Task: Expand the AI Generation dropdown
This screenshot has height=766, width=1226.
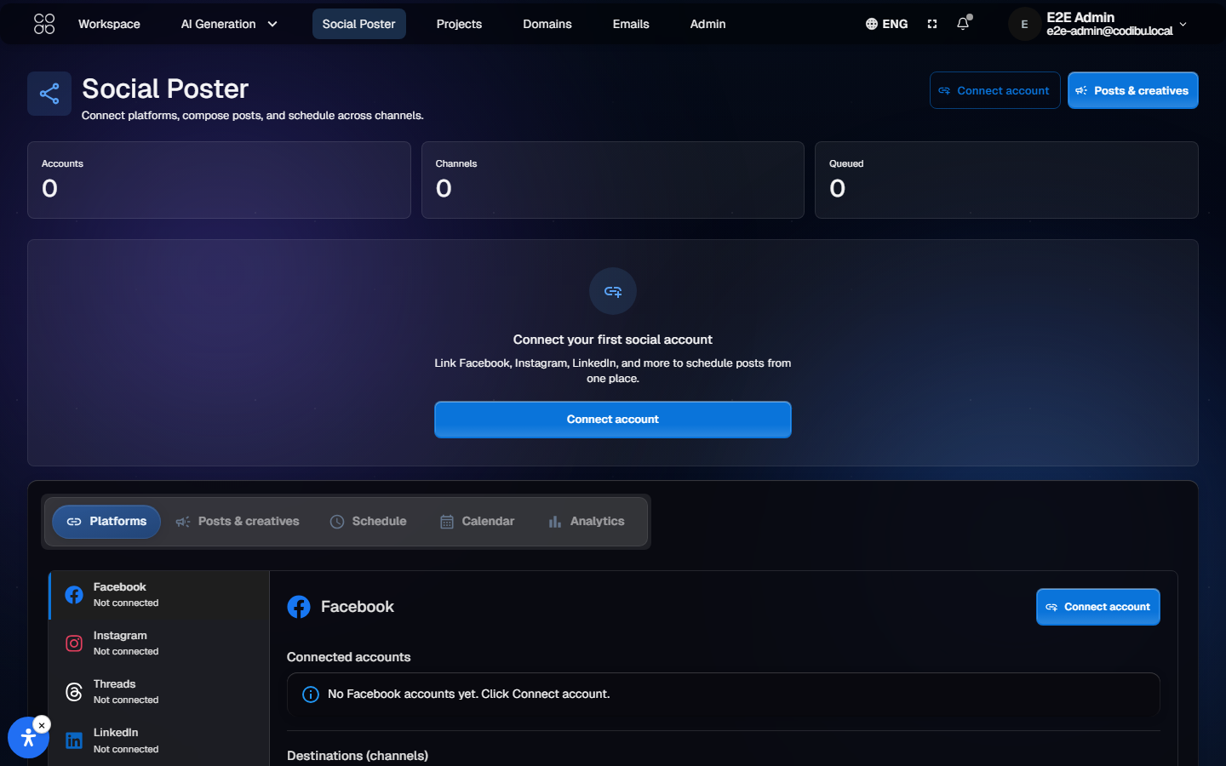Action: (229, 24)
